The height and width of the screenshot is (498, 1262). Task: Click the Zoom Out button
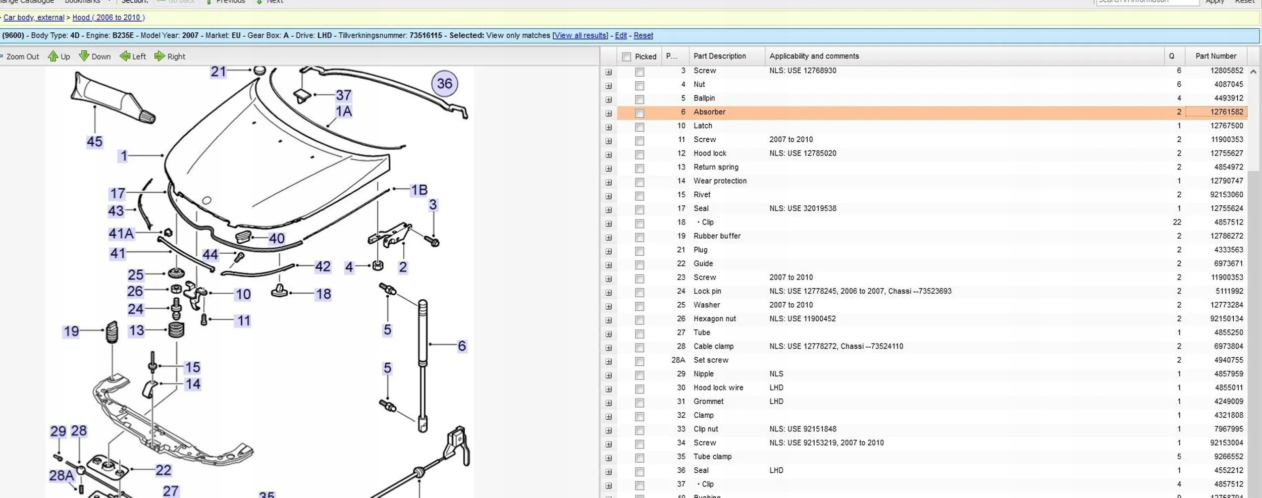[x=22, y=57]
